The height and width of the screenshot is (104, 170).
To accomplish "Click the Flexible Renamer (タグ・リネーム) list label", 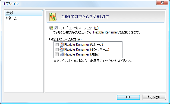I will pyautogui.click(x=87, y=50).
